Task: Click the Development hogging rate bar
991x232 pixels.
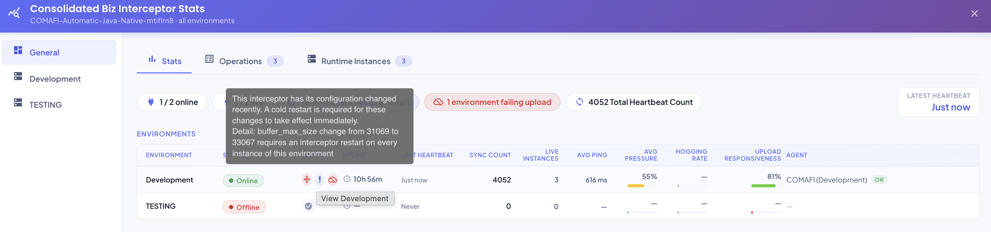Action: coord(692,186)
